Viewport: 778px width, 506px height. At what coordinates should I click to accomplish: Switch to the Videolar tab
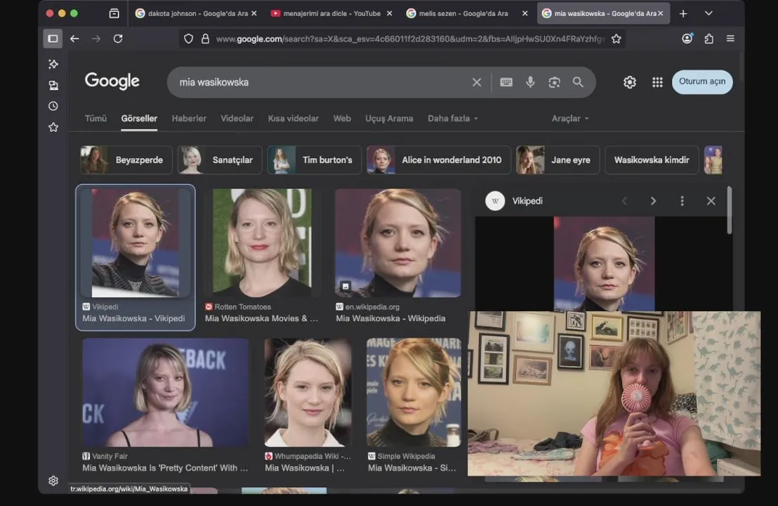[x=237, y=119]
